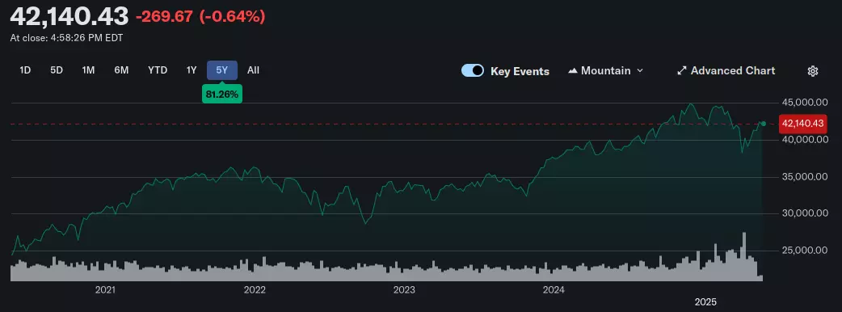
Task: Click the green current price dot on chart
Action: click(763, 124)
